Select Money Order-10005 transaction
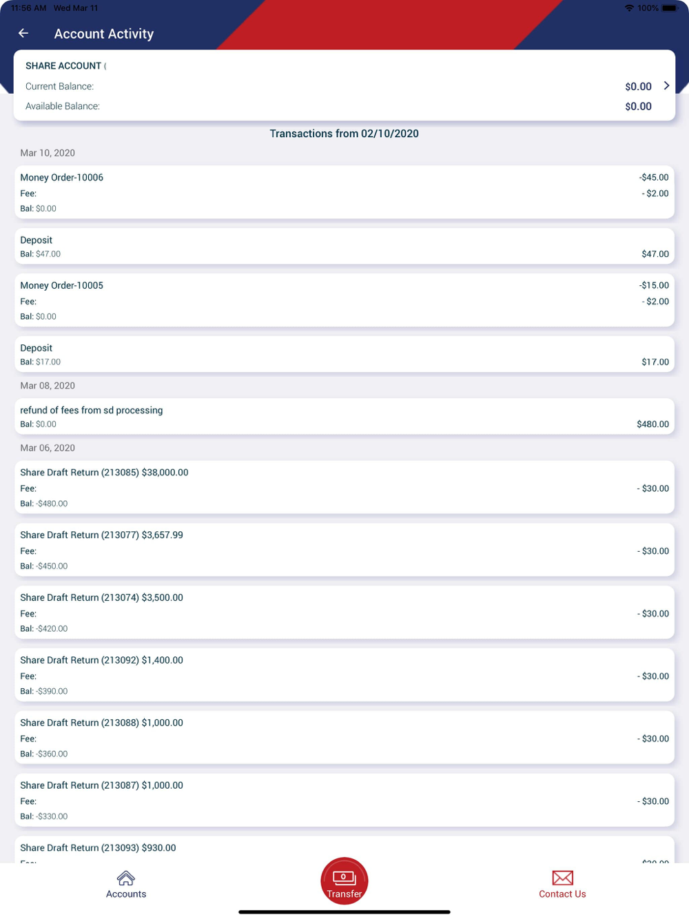Viewport: 689px width, 919px height. [x=344, y=300]
